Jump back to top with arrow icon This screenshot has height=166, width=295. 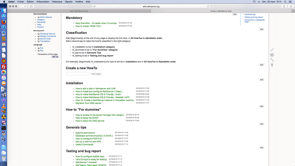click(x=272, y=65)
